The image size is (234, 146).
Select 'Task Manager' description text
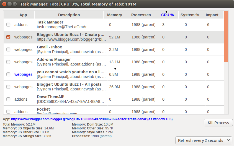(50, 22)
